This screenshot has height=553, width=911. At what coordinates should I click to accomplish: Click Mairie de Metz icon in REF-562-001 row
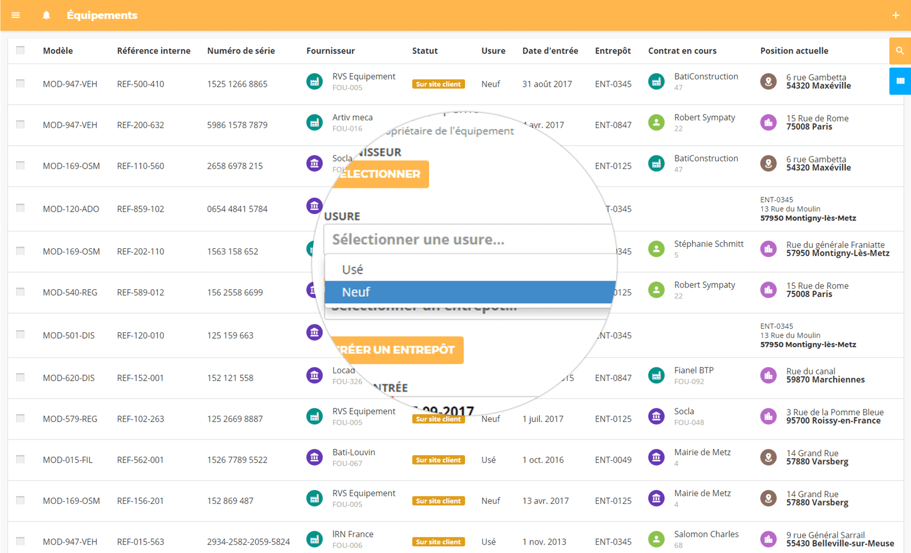(x=656, y=457)
